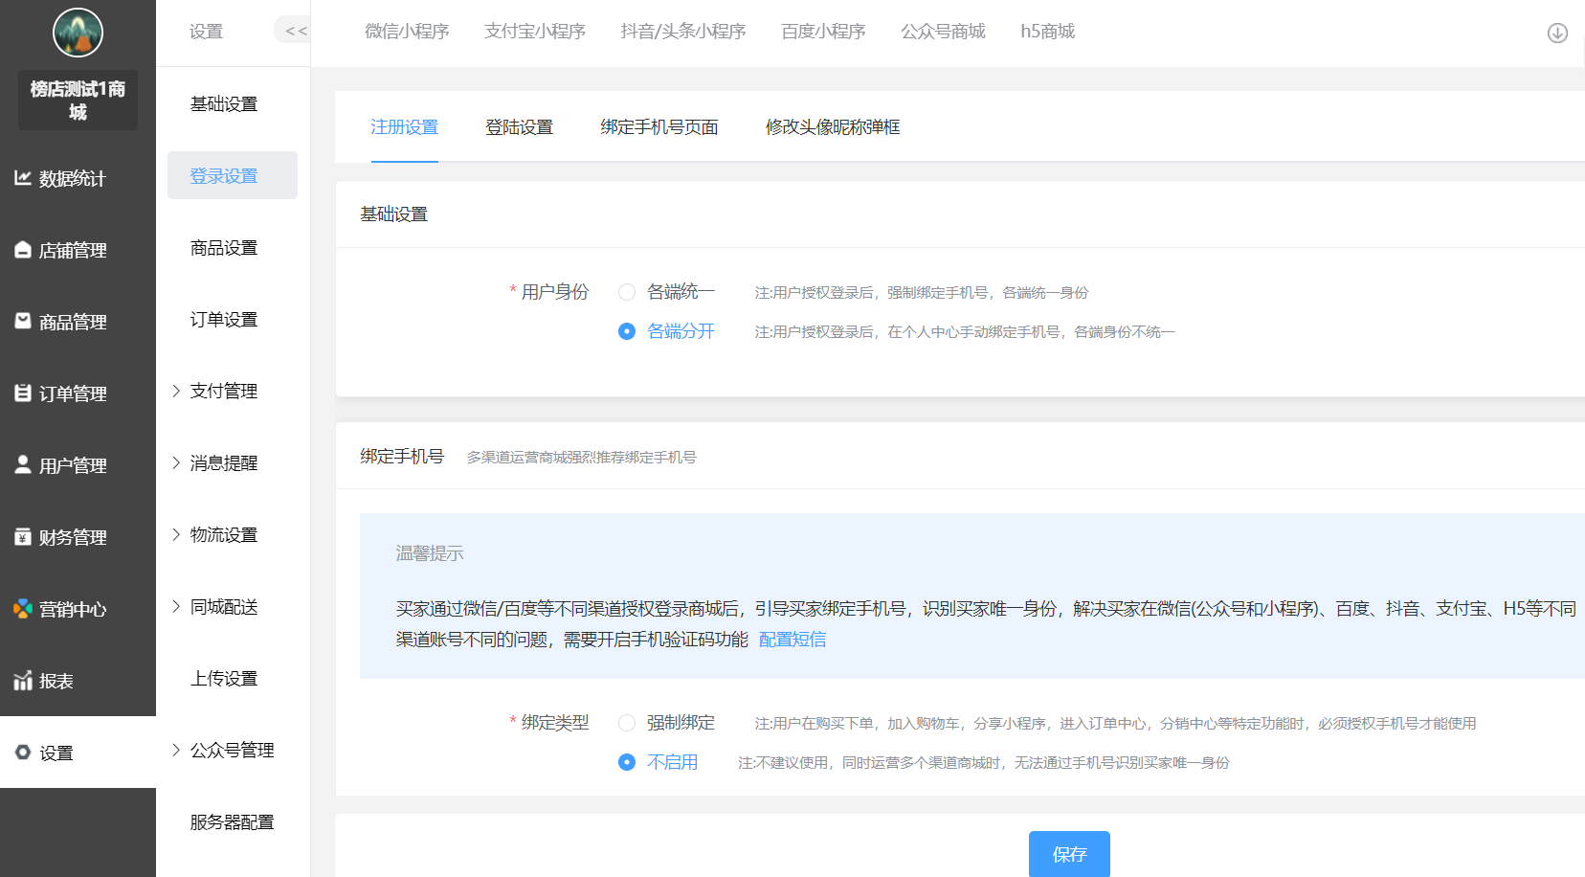This screenshot has height=877, width=1585.
Task: Switch to 修改头像昵称弹框 tab
Action: (833, 127)
